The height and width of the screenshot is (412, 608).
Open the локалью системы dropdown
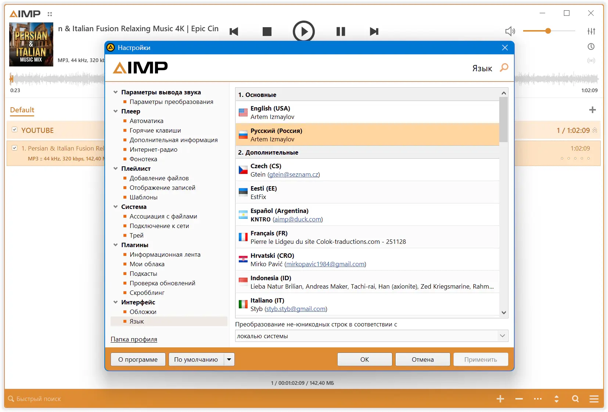pyautogui.click(x=372, y=336)
